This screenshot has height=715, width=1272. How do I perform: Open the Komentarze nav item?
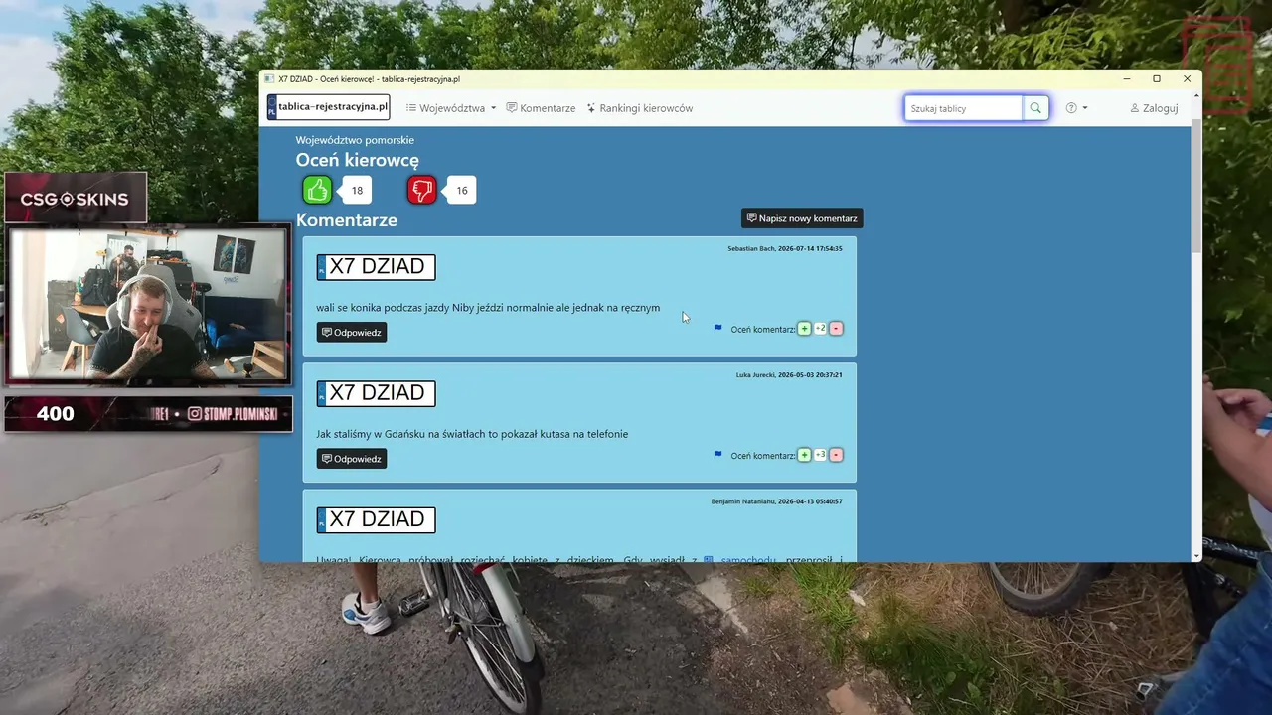click(x=541, y=108)
